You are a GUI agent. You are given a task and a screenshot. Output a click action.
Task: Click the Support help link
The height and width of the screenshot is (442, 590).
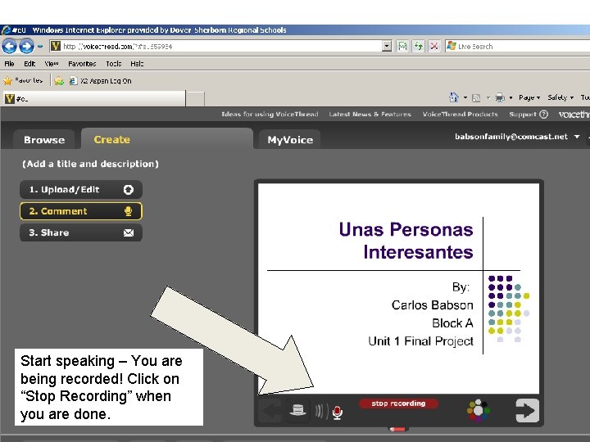529,115
